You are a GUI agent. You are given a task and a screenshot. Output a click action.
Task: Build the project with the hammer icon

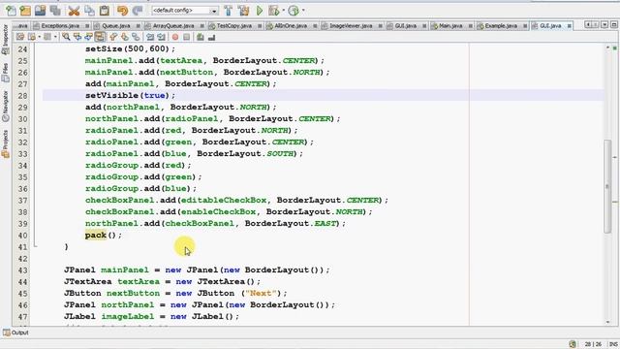[x=229, y=11]
